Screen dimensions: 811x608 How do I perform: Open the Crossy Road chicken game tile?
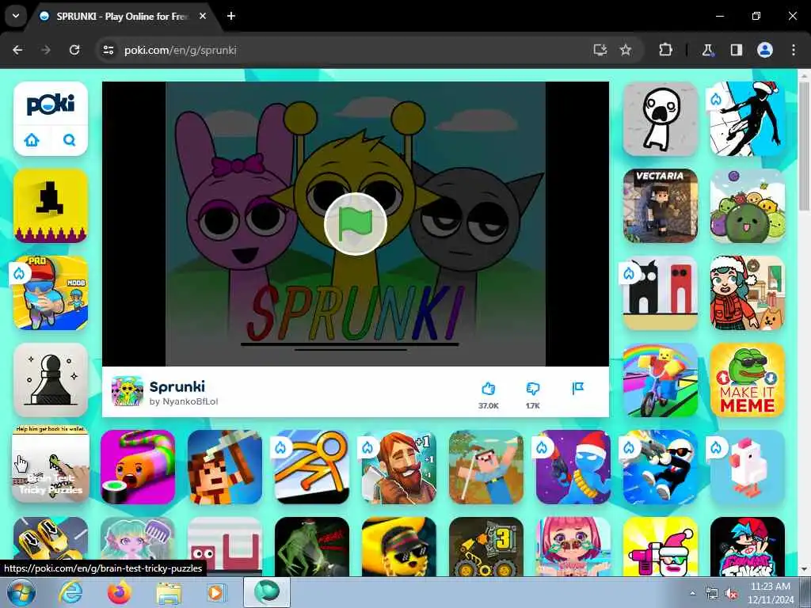748,467
